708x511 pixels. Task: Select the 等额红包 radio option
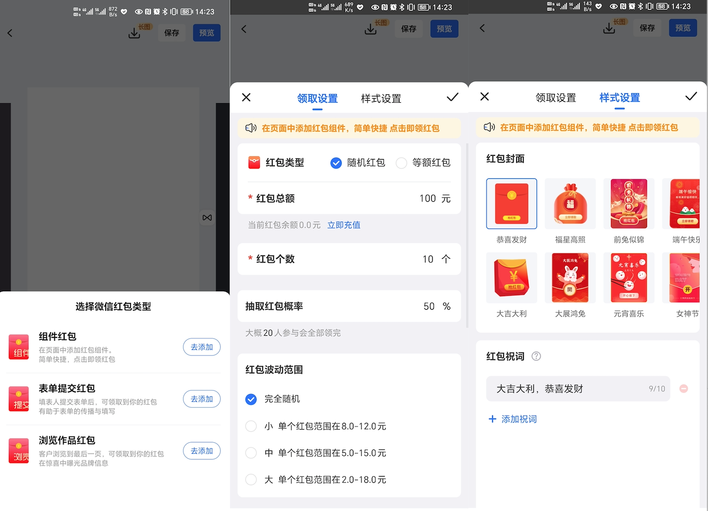point(401,163)
